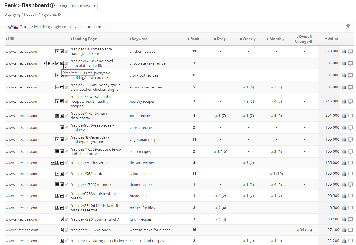
Task: Open the Single Domain View dropdown
Action: coord(77,6)
